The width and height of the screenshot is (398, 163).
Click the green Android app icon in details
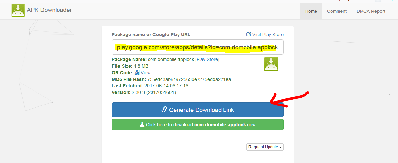271,64
